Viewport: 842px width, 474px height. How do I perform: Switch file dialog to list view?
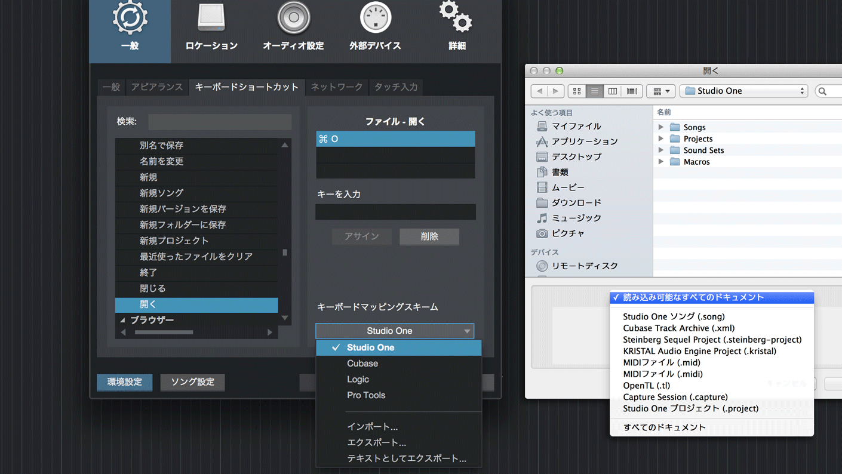pyautogui.click(x=594, y=91)
